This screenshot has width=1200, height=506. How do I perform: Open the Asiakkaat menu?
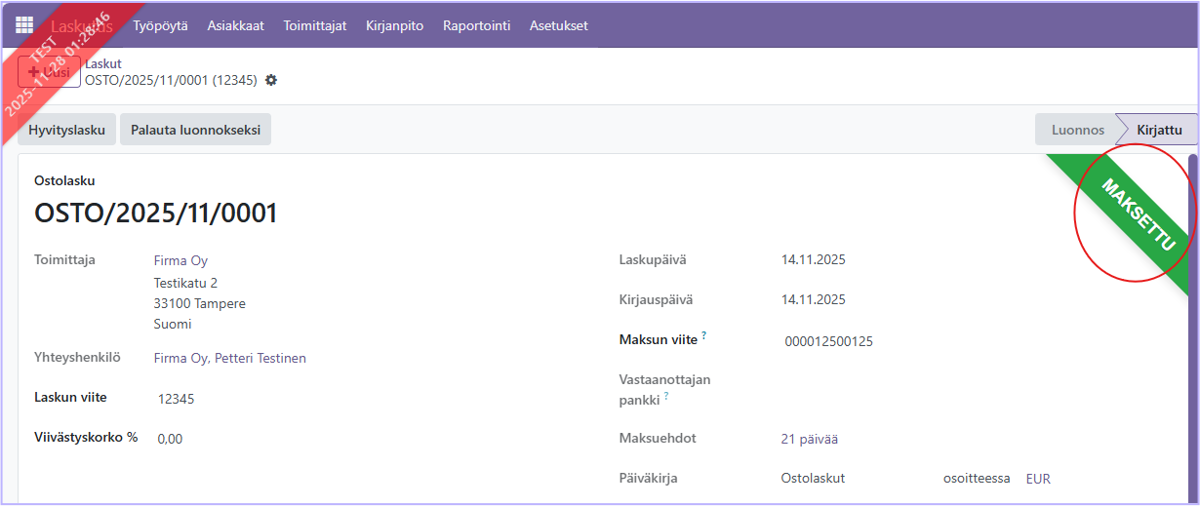235,25
